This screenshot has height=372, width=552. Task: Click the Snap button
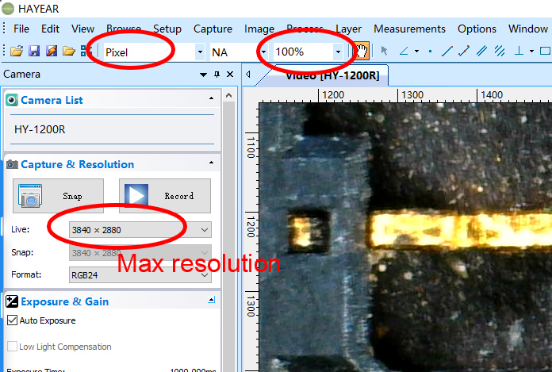(x=58, y=196)
